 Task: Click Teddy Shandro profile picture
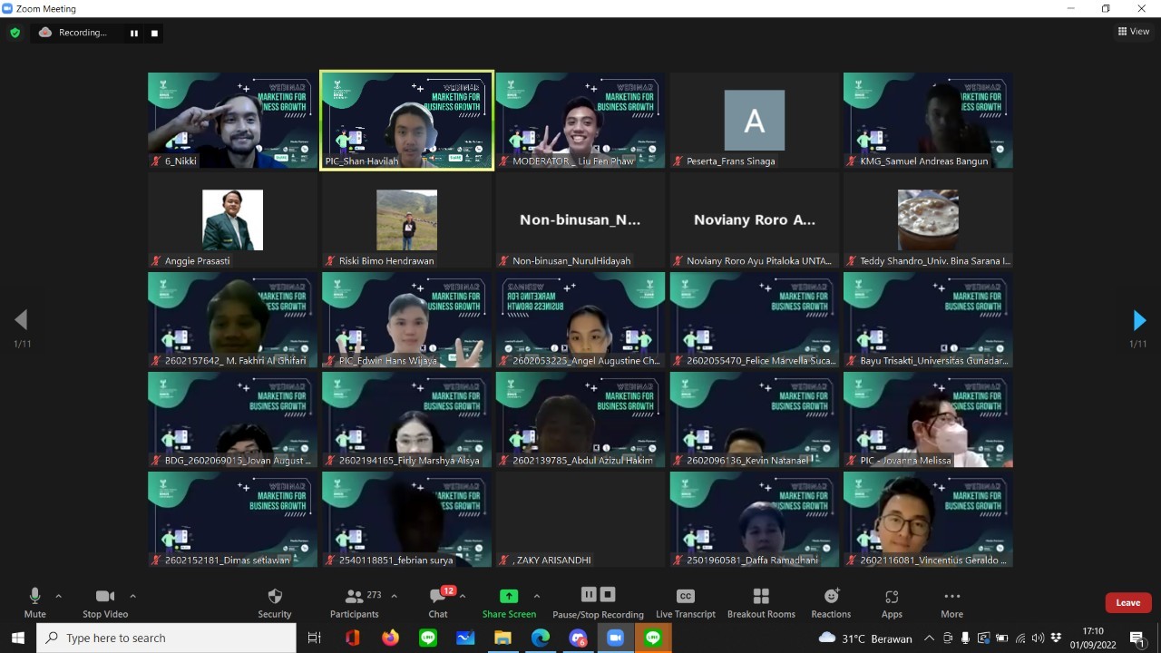928,219
